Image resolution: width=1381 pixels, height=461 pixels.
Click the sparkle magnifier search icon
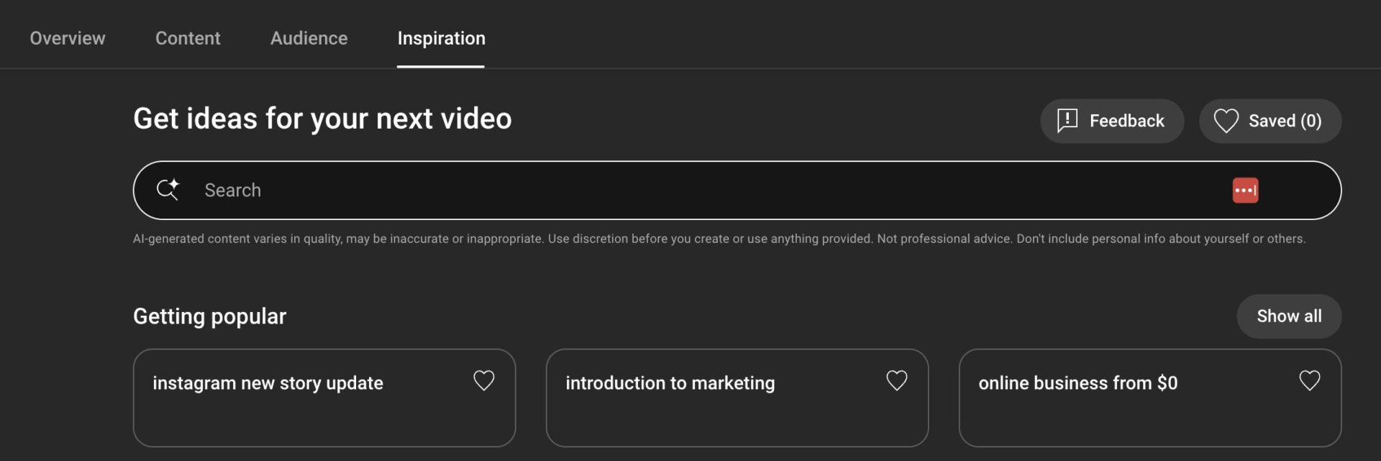[x=168, y=190]
